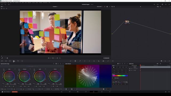Open the Tracker palette
Screen dimensions: 171x96
pos(89,61)
